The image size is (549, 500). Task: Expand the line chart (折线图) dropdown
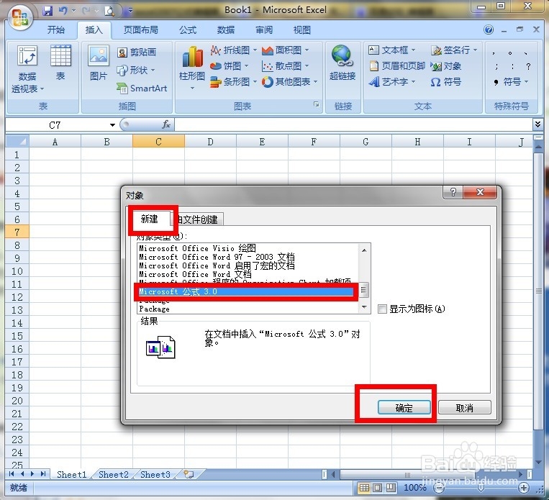point(255,50)
